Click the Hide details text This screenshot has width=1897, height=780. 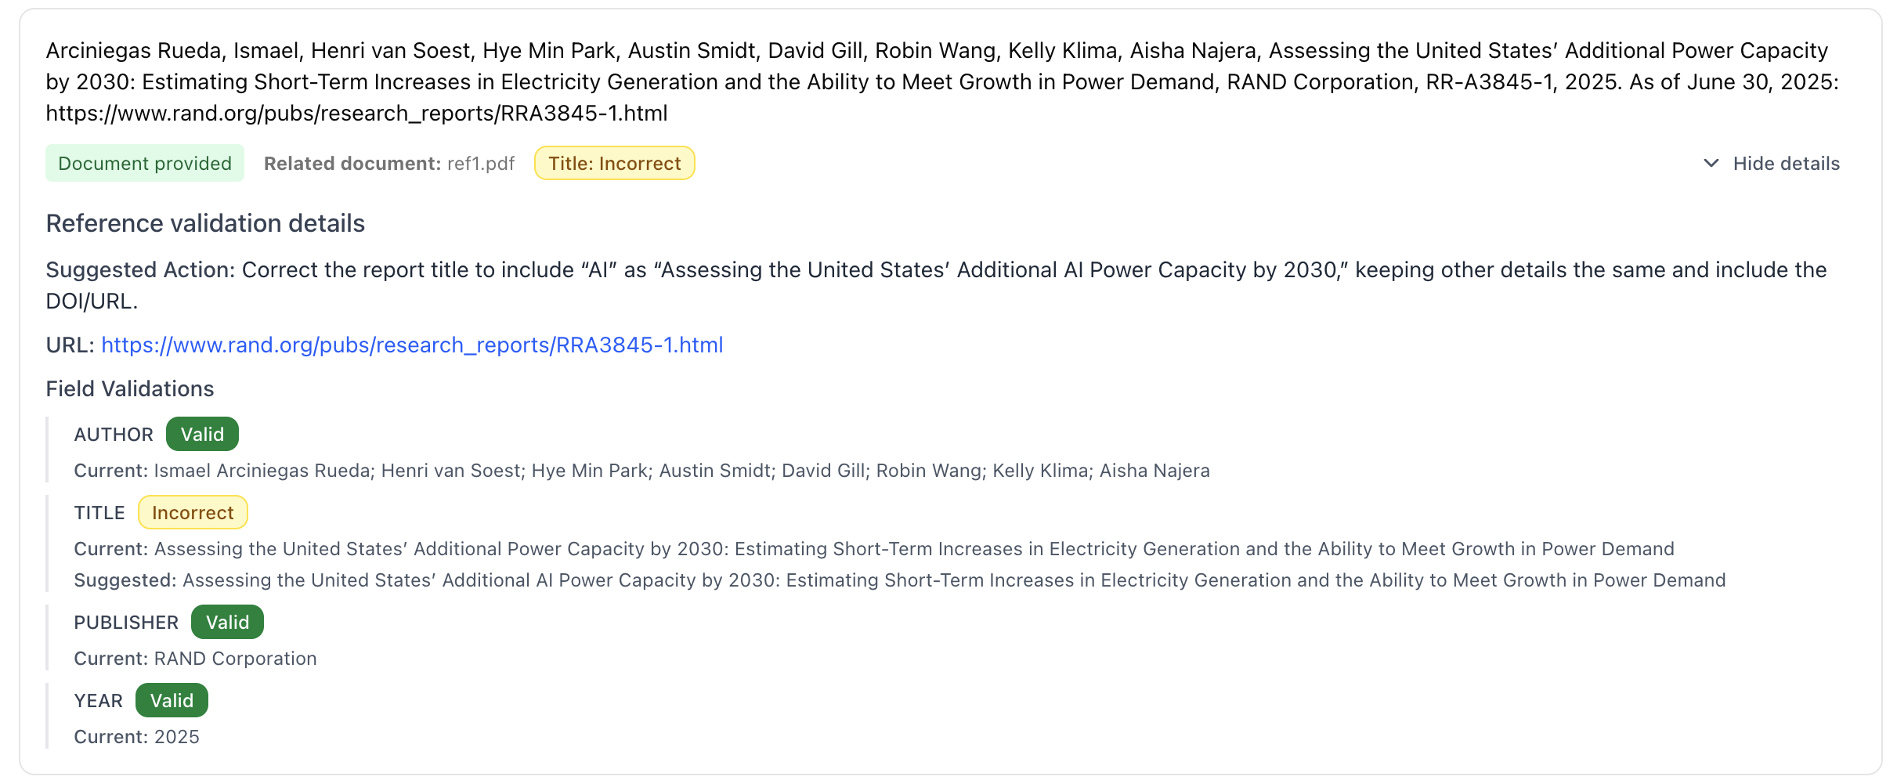coord(1786,163)
